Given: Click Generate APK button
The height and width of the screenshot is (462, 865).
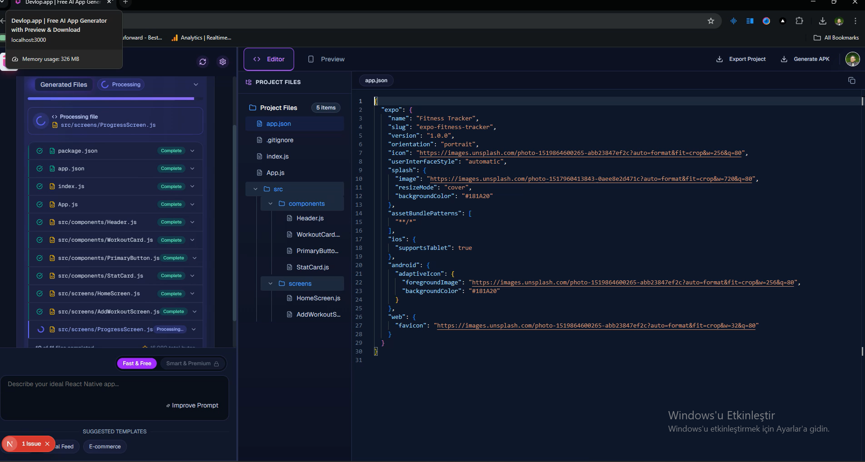Looking at the screenshot, I should (x=805, y=59).
